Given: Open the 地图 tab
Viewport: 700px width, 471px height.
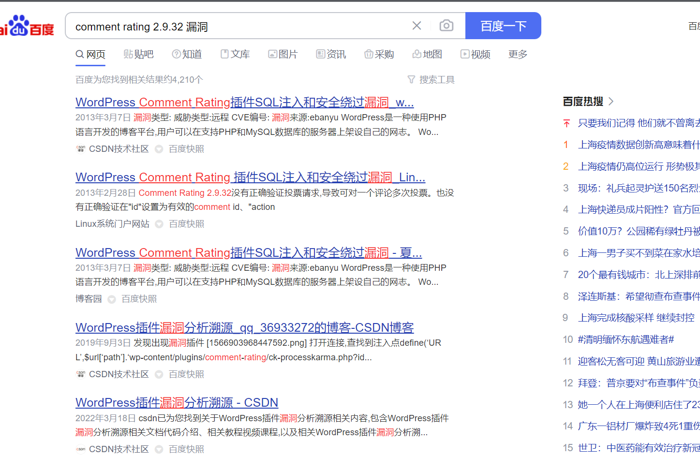Looking at the screenshot, I should click(x=427, y=54).
